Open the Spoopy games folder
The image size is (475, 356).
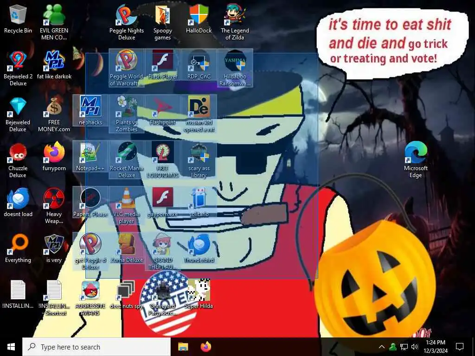coord(163,22)
